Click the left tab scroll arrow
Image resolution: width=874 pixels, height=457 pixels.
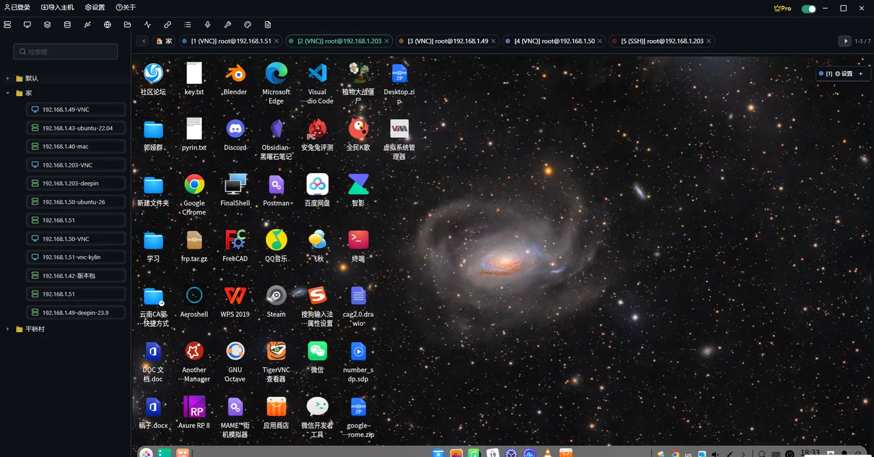pyautogui.click(x=144, y=41)
